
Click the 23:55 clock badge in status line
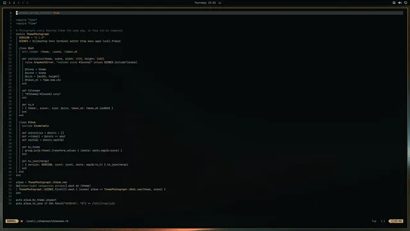396,221
